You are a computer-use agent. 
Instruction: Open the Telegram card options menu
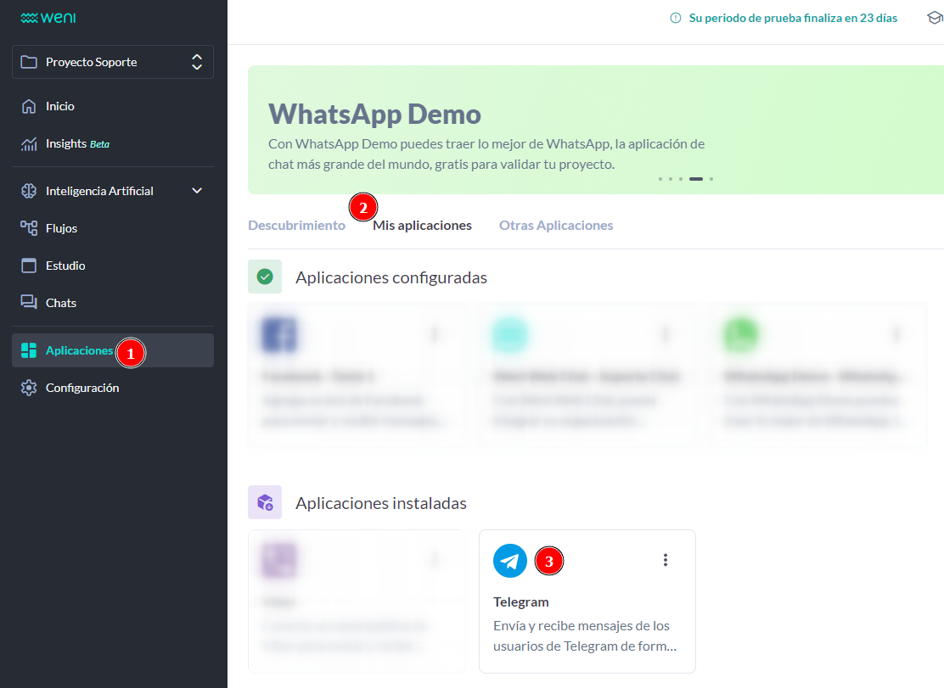(666, 560)
